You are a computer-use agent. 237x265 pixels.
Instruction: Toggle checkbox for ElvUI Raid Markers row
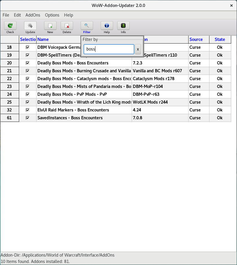click(28, 110)
